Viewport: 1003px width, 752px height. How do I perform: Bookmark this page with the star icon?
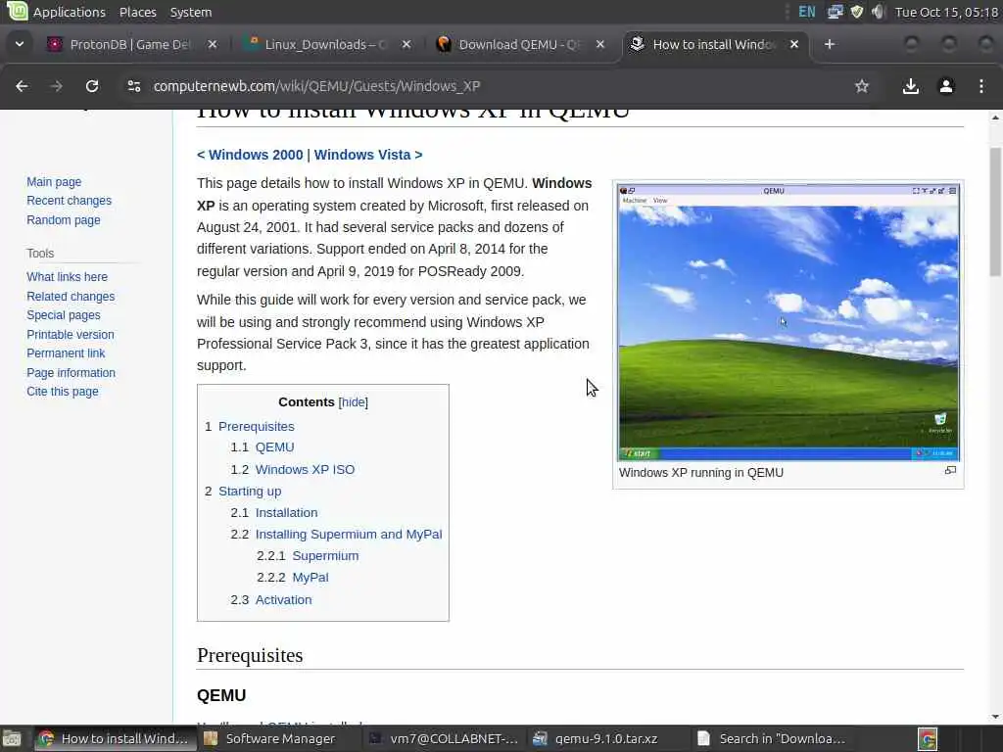862,86
